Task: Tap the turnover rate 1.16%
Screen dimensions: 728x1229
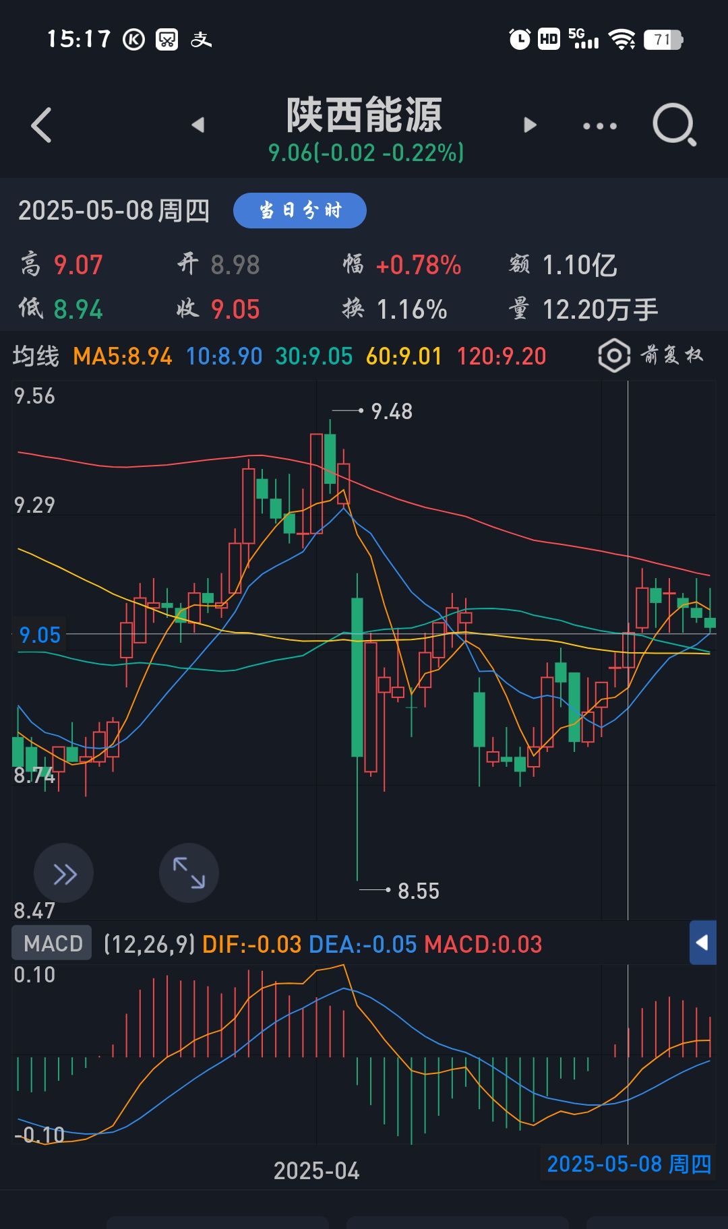Action: (x=412, y=310)
